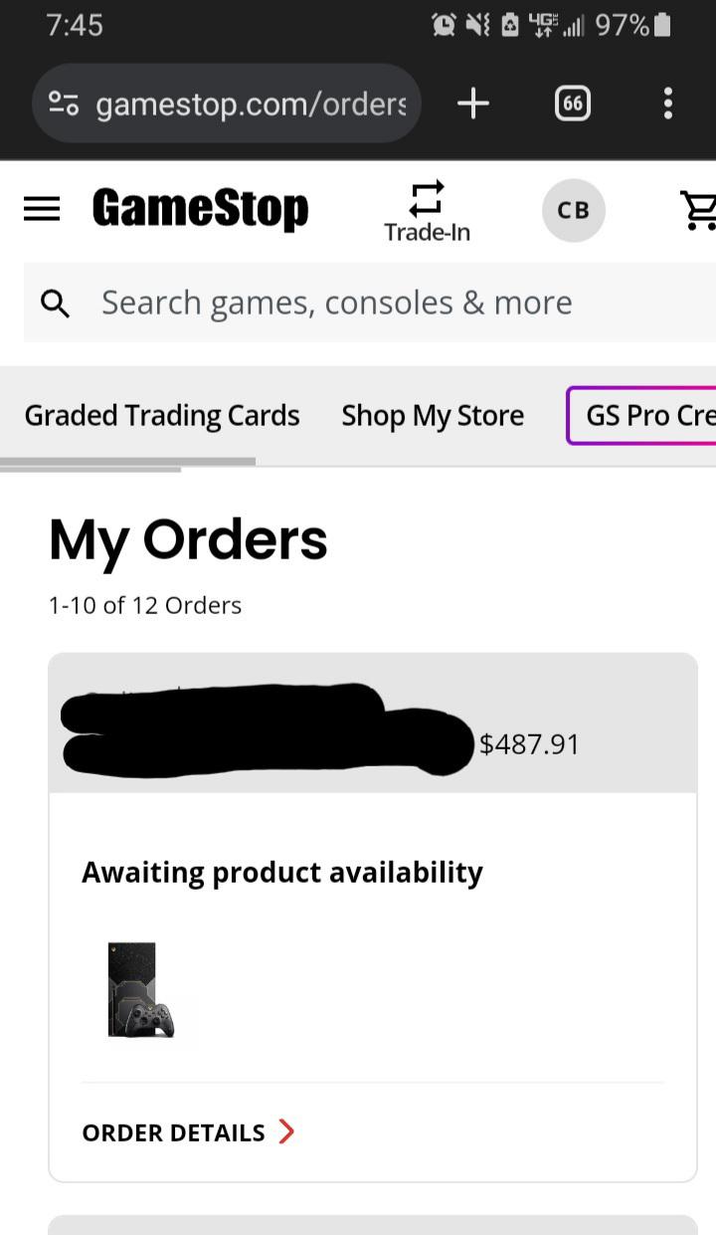The width and height of the screenshot is (716, 1235).
Task: Tap the GameStop logo
Action: pos(200,209)
